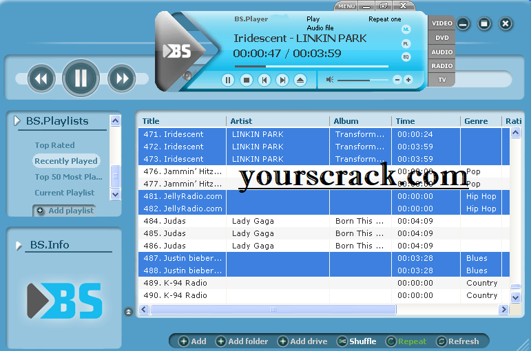Collapse the BS.Playlists panel arrow
Screen dimensions: 531x351
[17, 121]
